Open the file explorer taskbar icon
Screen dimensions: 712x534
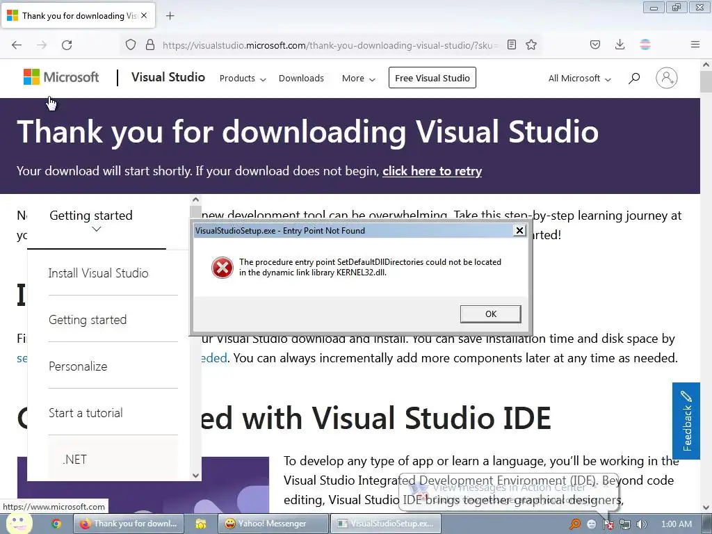201,524
